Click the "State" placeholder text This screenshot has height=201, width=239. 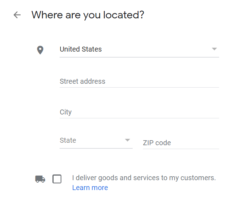pos(68,141)
